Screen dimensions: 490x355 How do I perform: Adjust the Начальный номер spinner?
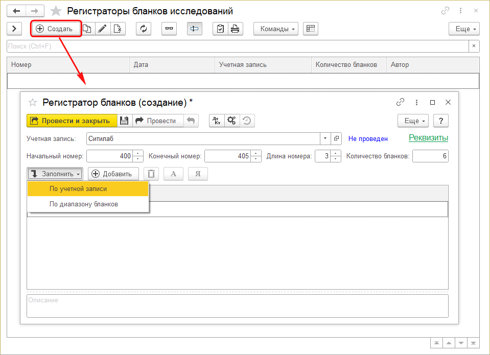(x=138, y=156)
